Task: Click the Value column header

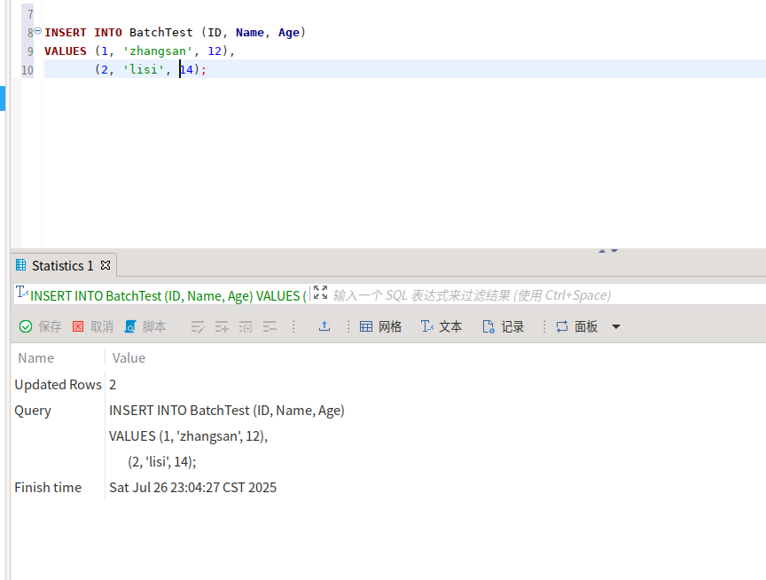Action: (129, 358)
